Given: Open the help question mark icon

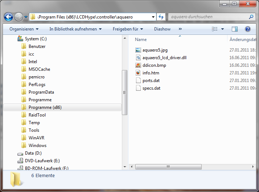Looking at the screenshot, I should coord(248,29).
